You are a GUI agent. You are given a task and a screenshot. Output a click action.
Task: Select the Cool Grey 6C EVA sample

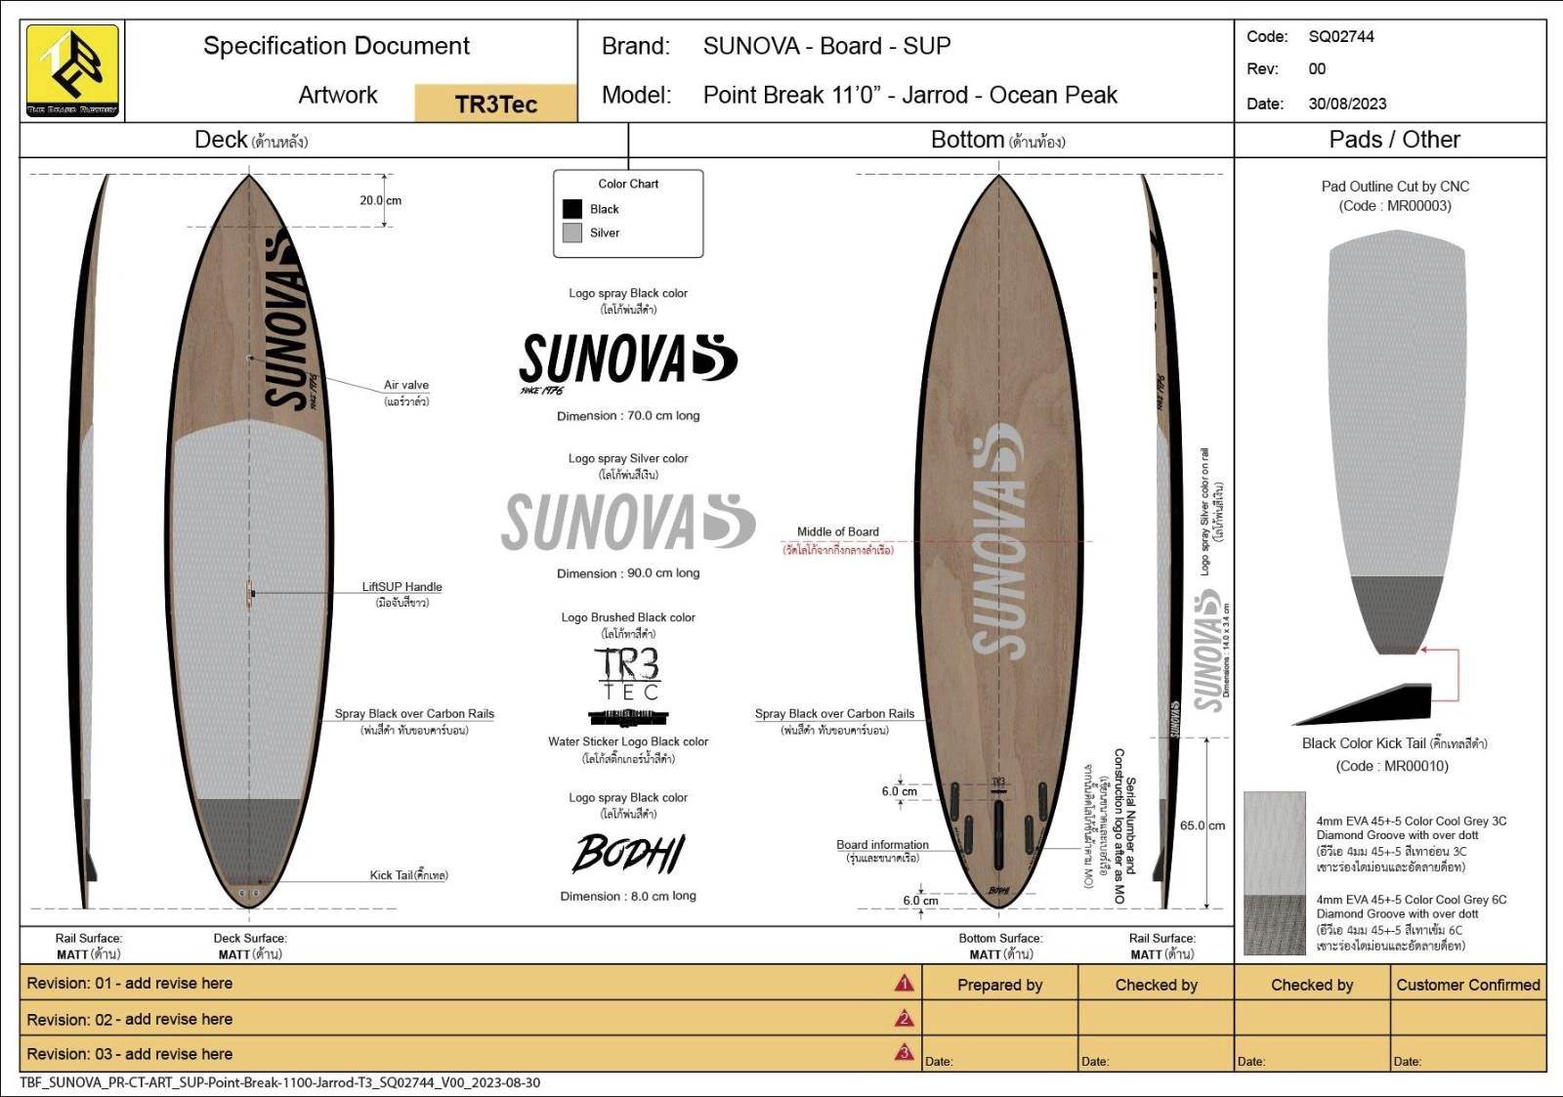pyautogui.click(x=1274, y=924)
